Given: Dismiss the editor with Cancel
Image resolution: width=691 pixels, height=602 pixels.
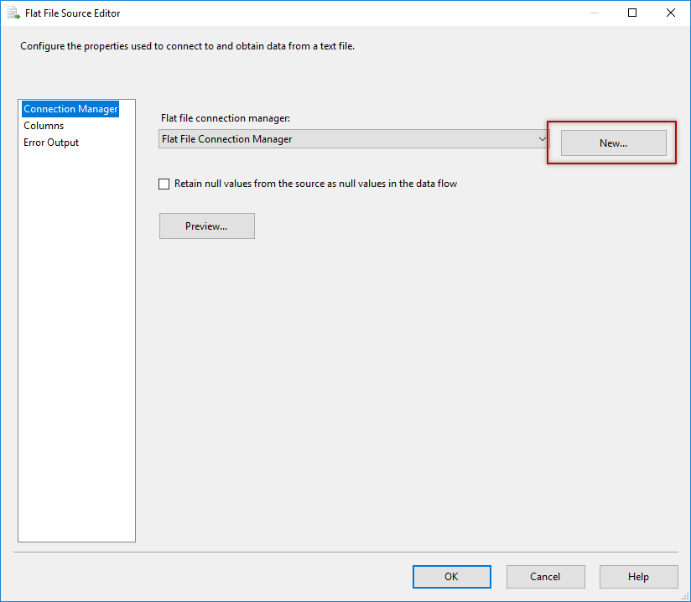Looking at the screenshot, I should point(545,576).
